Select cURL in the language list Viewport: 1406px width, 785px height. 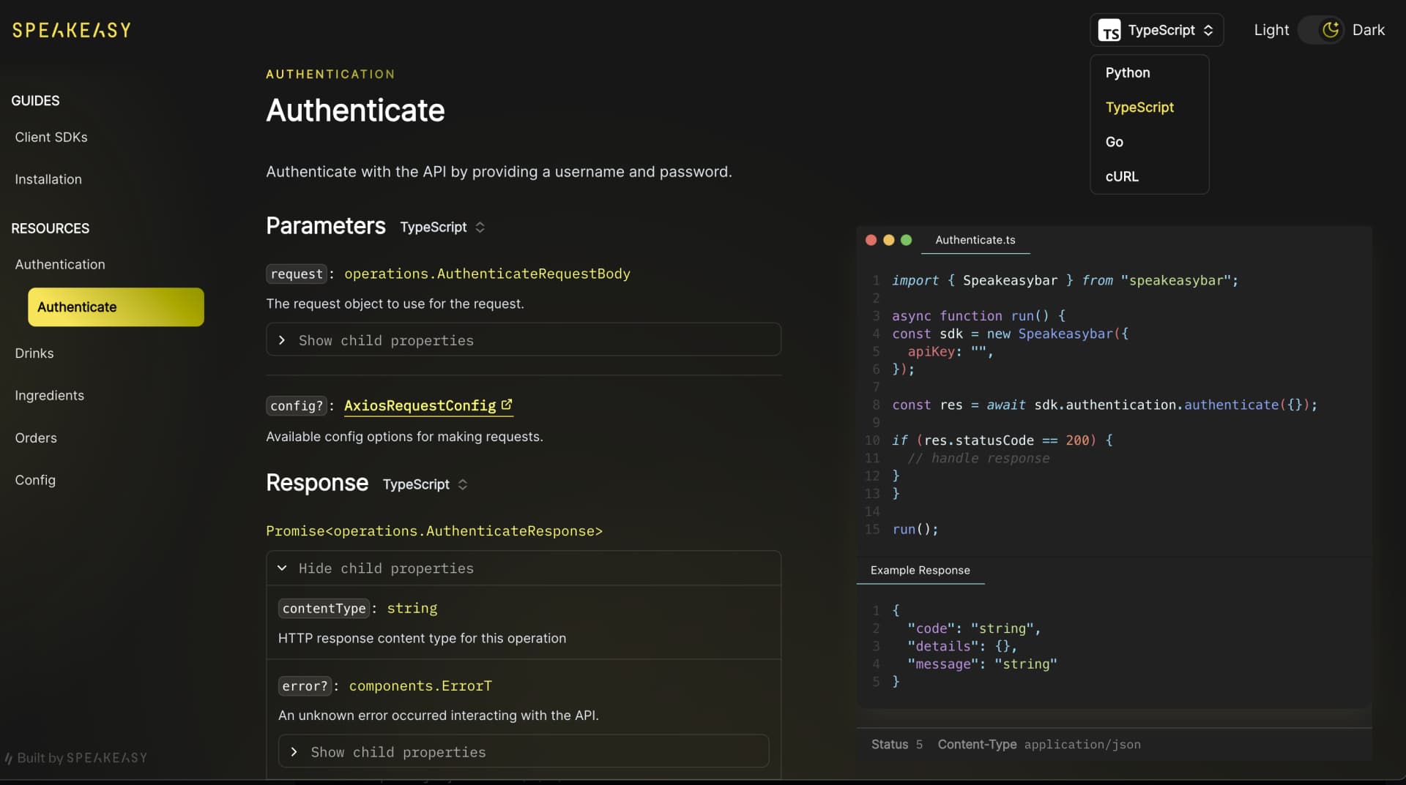1121,176
